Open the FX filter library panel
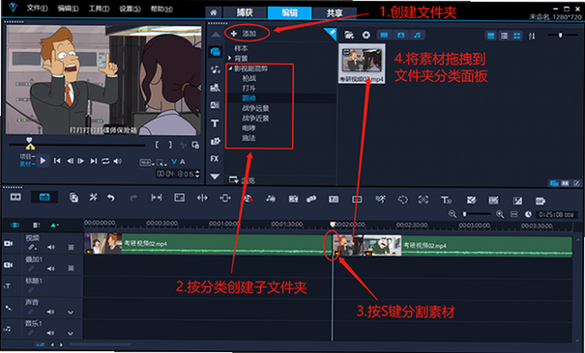The image size is (585, 353). click(215, 159)
